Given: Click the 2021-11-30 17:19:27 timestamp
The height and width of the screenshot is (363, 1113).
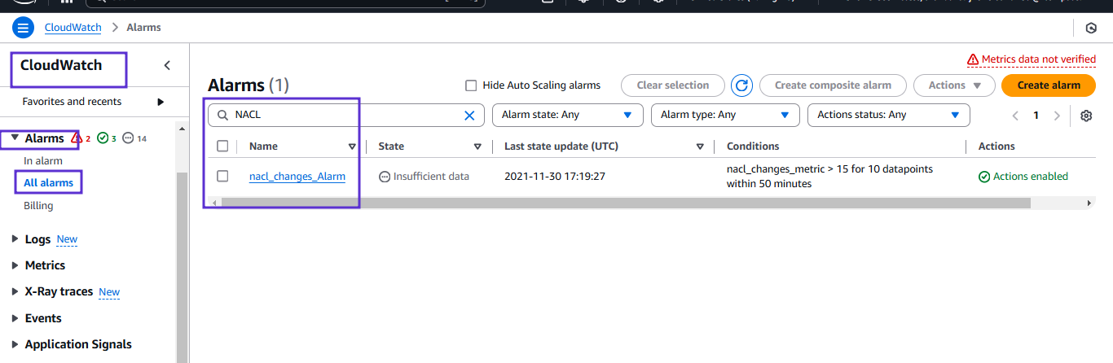Looking at the screenshot, I should [555, 177].
